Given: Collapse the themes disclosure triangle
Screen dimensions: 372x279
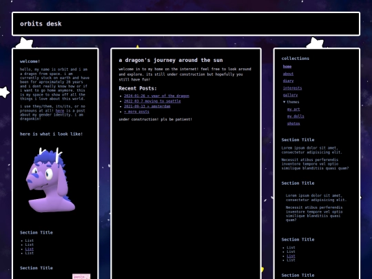Looking at the screenshot, I should tap(285, 102).
